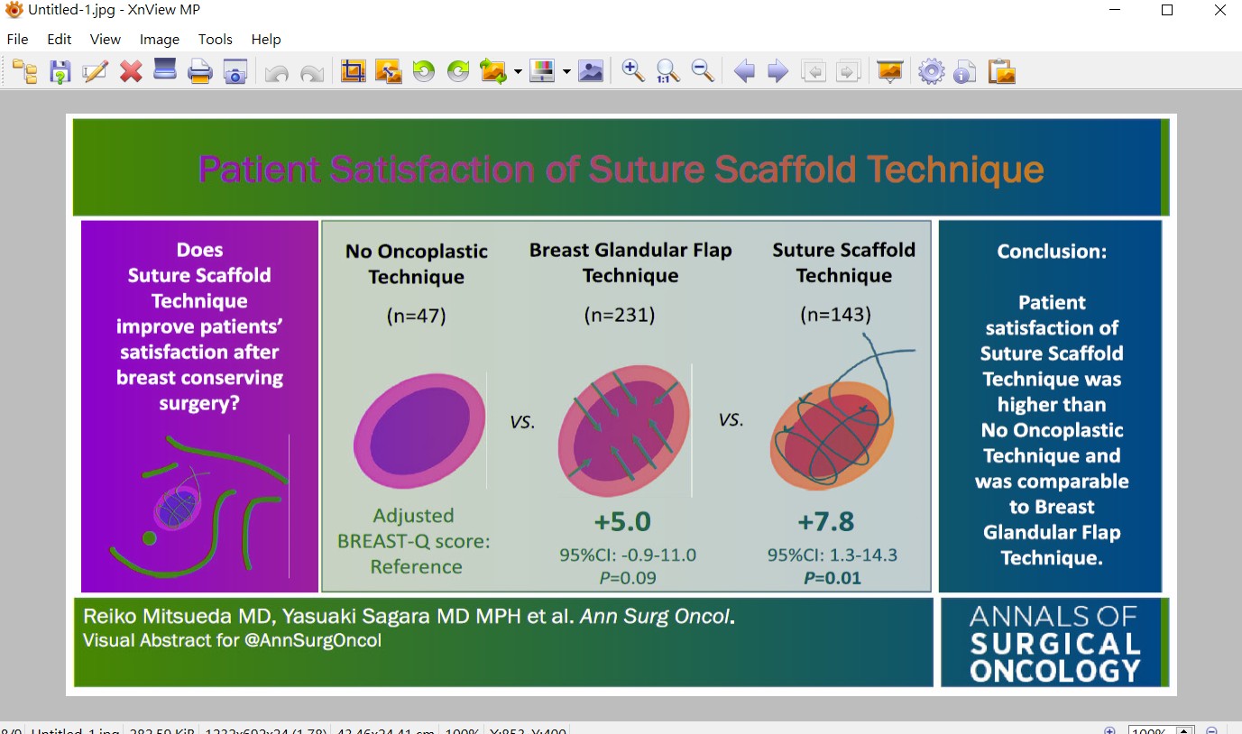Expand the adjust colors dropdown arrow
The width and height of the screenshot is (1242, 734).
[566, 71]
